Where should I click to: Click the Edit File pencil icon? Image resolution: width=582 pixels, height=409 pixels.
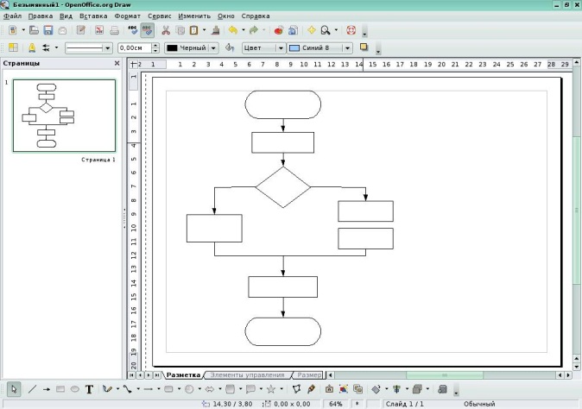(x=80, y=30)
